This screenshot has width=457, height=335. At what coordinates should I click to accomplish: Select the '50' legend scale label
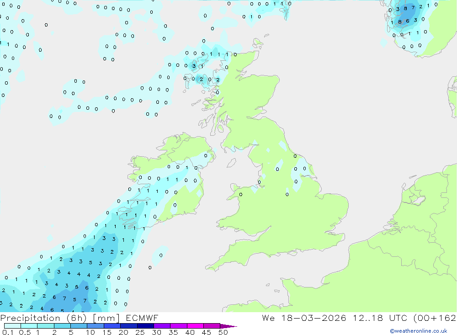pyautogui.click(x=223, y=332)
